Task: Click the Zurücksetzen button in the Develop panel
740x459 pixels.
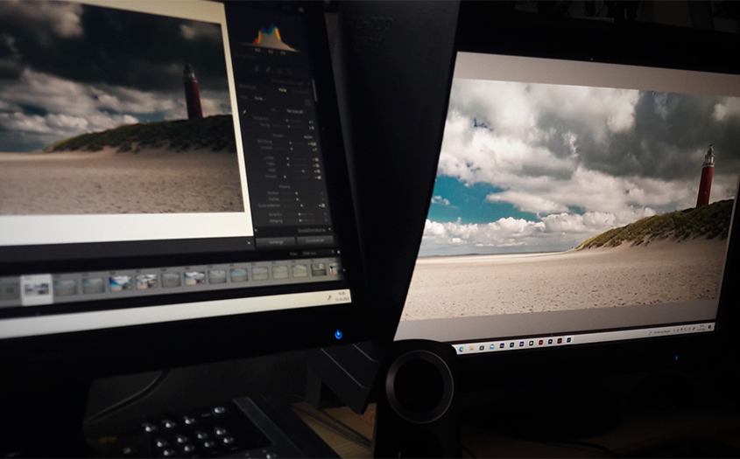Action: [314, 240]
